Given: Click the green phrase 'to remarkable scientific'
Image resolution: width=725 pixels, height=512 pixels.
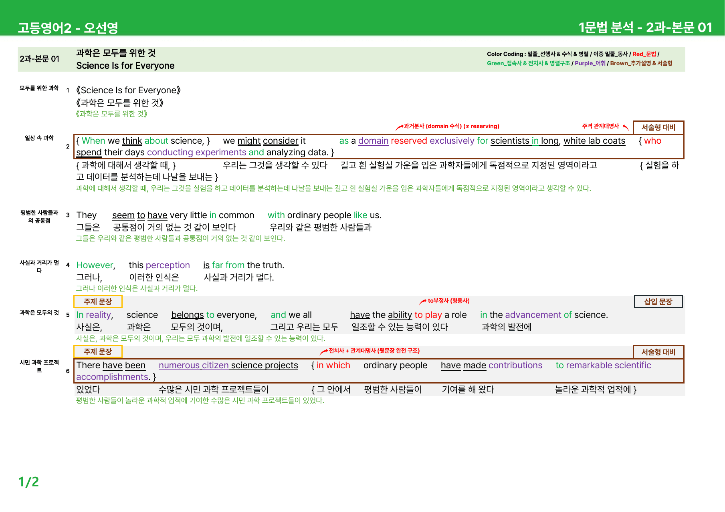Looking at the screenshot, I should pos(603,365).
